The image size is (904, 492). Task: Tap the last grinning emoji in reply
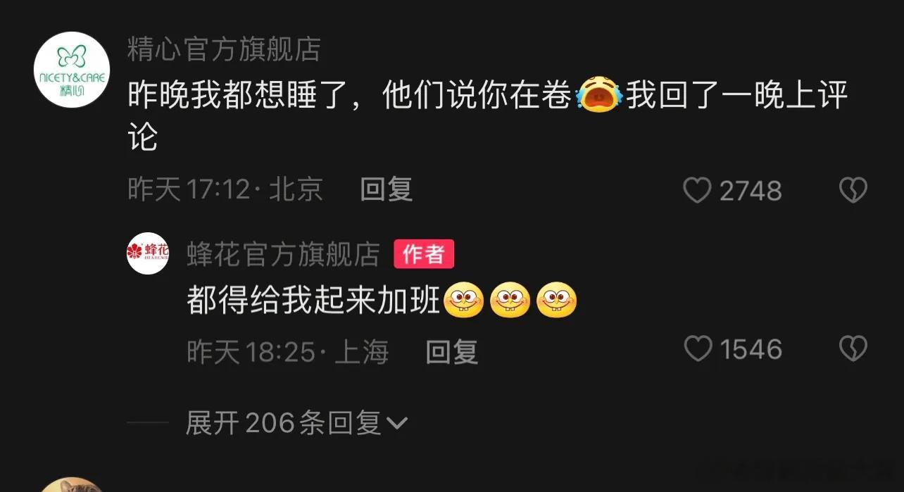pos(556,301)
